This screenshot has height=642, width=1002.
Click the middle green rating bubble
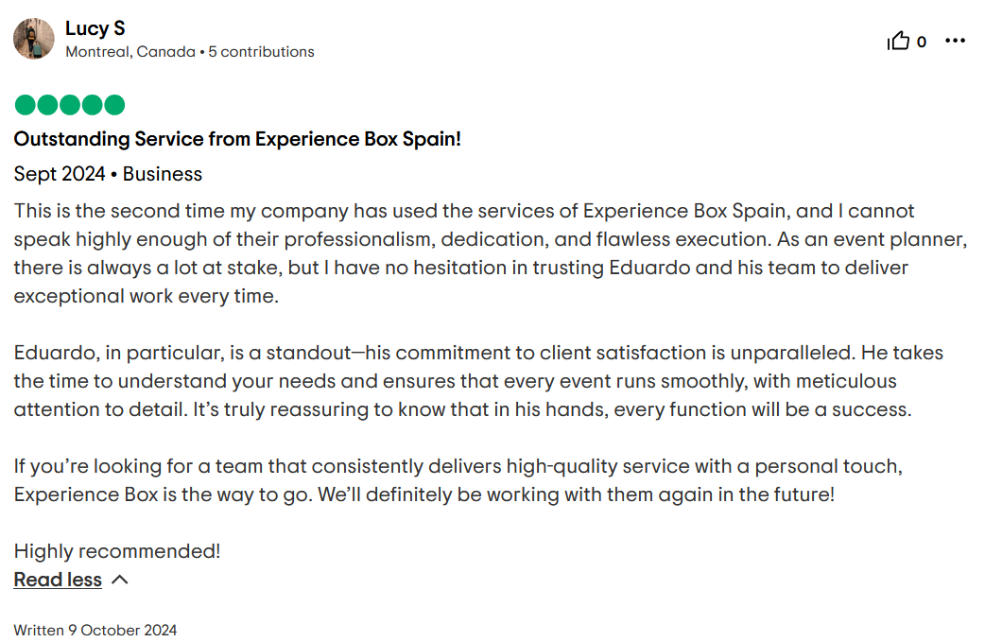pyautogui.click(x=70, y=105)
